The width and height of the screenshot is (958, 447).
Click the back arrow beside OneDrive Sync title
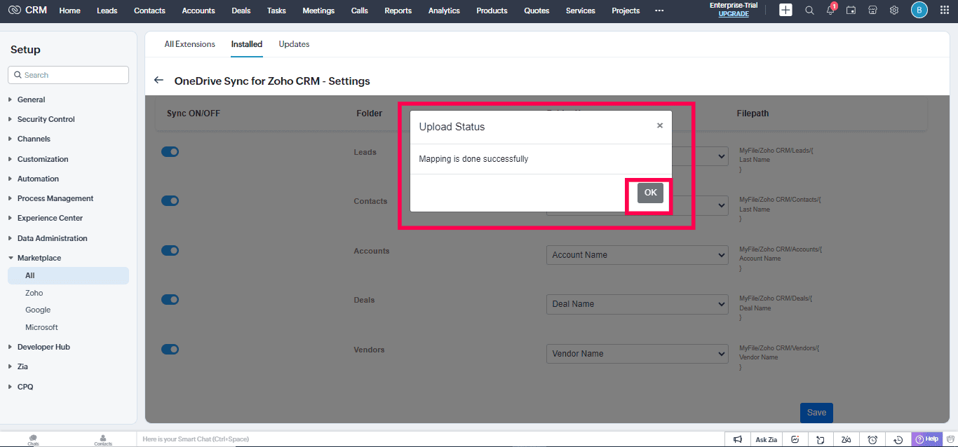(x=158, y=81)
